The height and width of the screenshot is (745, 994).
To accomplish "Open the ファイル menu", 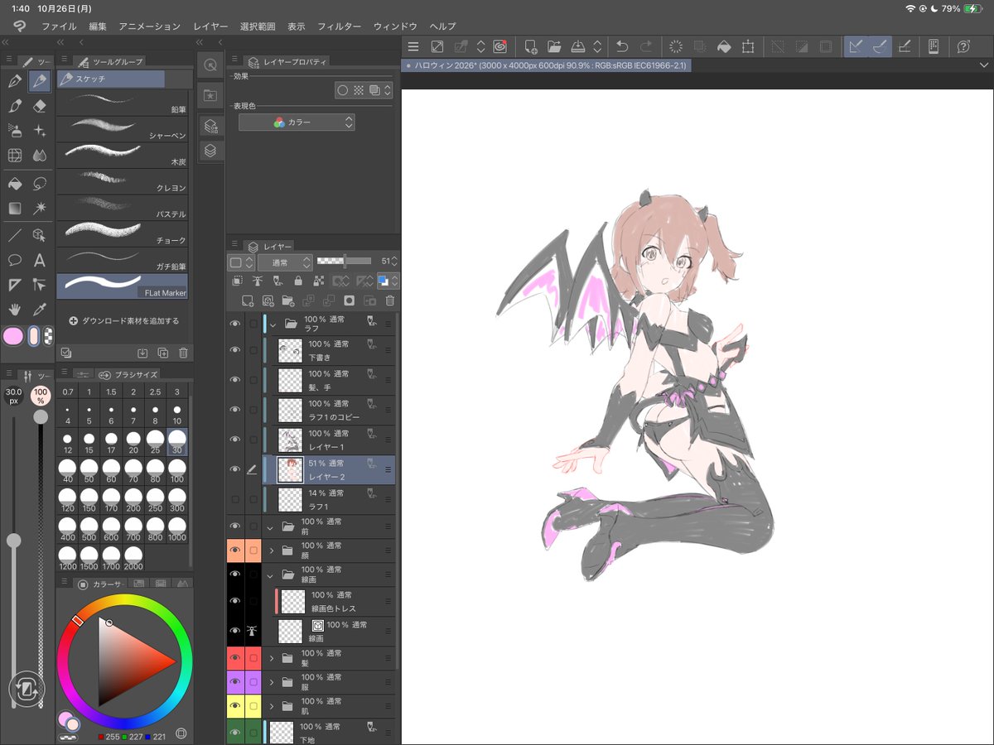I will (59, 26).
